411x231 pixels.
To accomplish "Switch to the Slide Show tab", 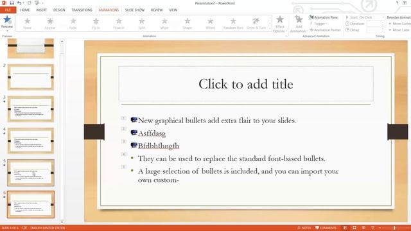I will coord(135,10).
